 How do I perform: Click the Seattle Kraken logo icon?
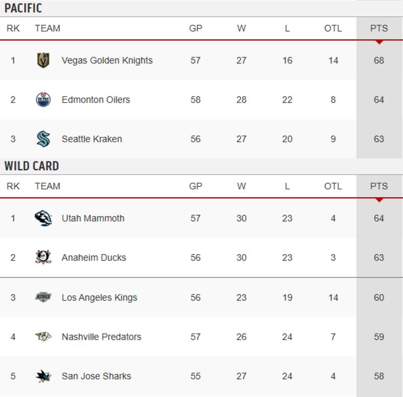(x=43, y=139)
